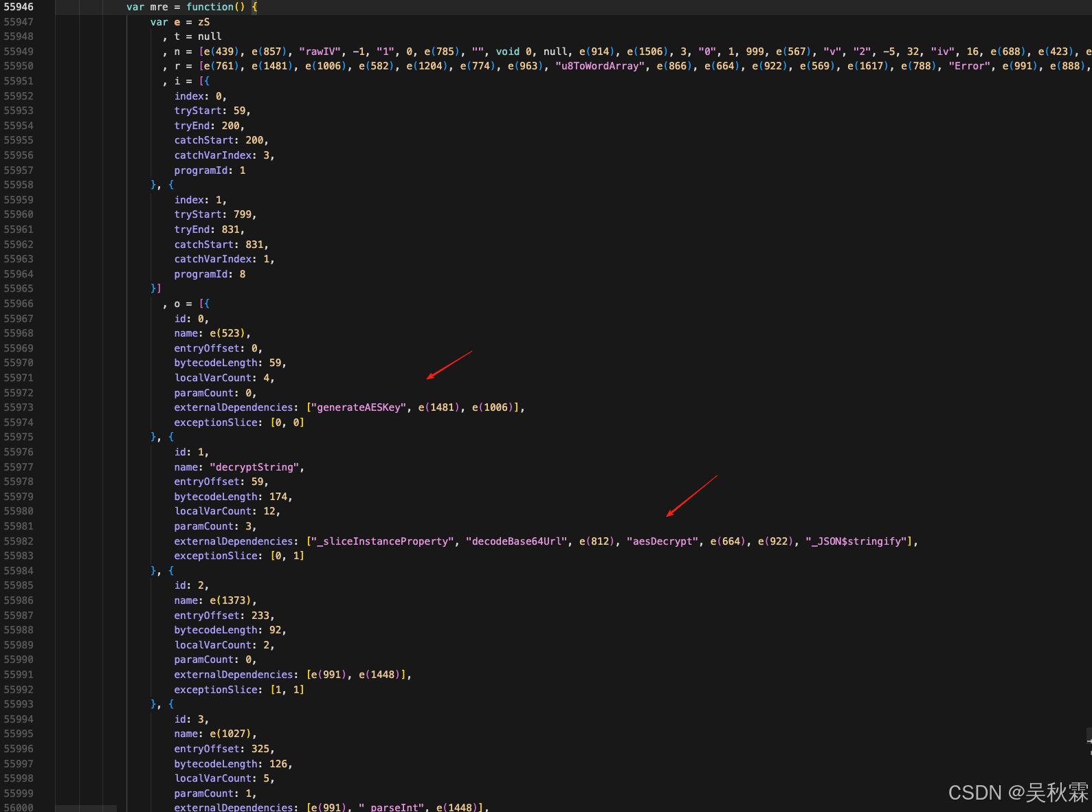Click "catchStart: 831," text

[221, 245]
